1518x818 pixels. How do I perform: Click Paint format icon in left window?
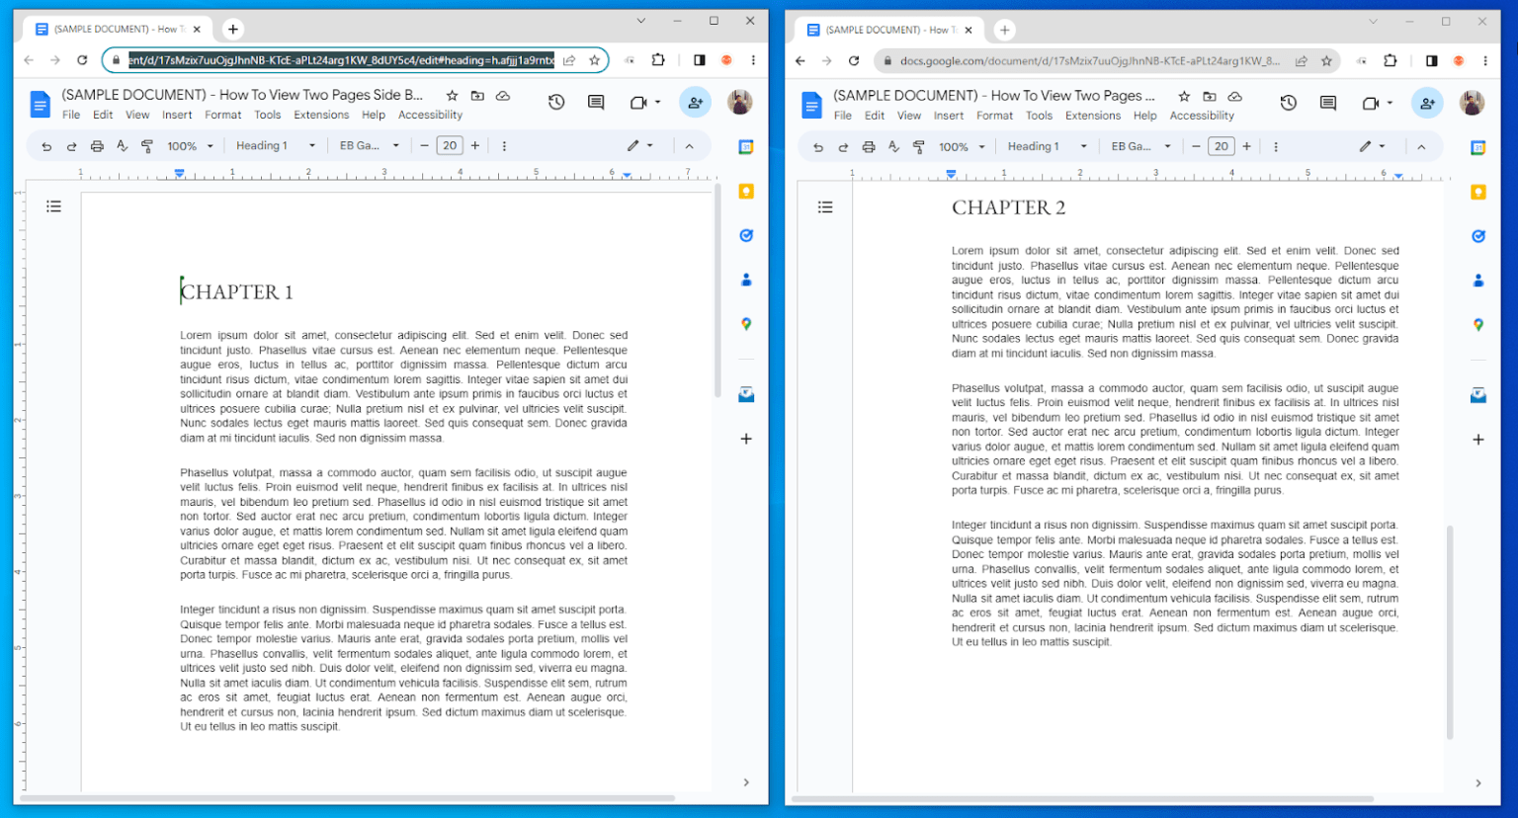tap(147, 146)
